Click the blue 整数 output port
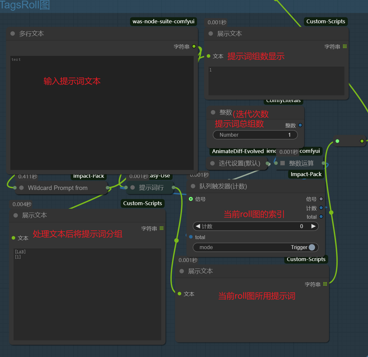The height and width of the screenshot is (357, 368). (x=300, y=125)
